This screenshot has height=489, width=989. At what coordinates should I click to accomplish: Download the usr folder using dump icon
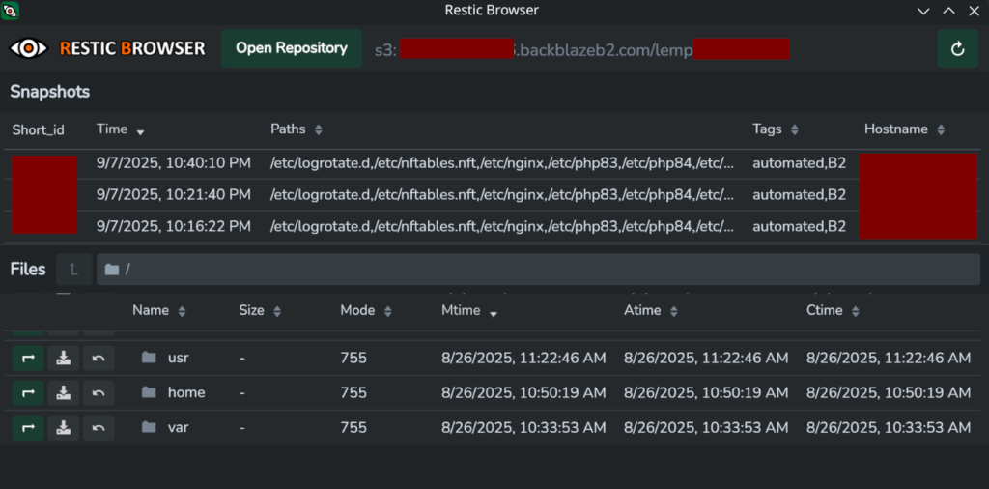click(63, 359)
